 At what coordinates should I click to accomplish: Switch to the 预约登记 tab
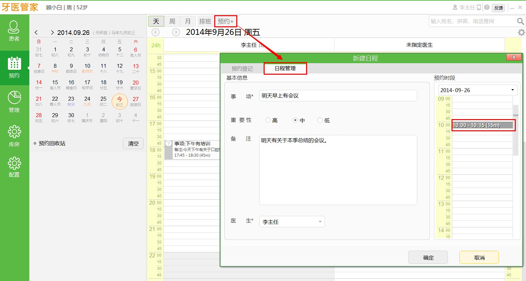pyautogui.click(x=242, y=68)
